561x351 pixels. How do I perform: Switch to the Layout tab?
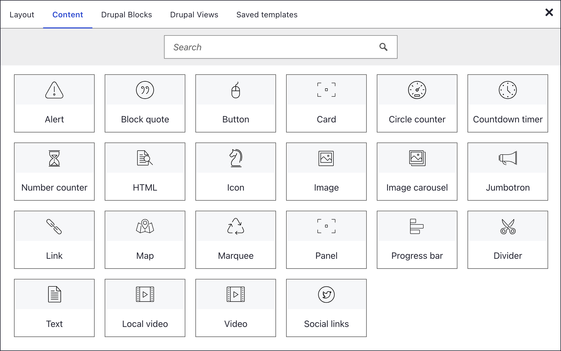tap(22, 15)
